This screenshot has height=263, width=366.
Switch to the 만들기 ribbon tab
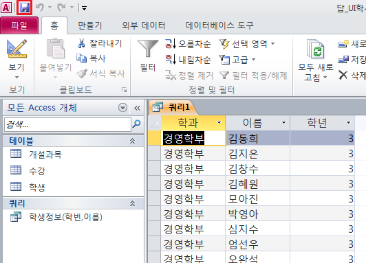(x=90, y=25)
